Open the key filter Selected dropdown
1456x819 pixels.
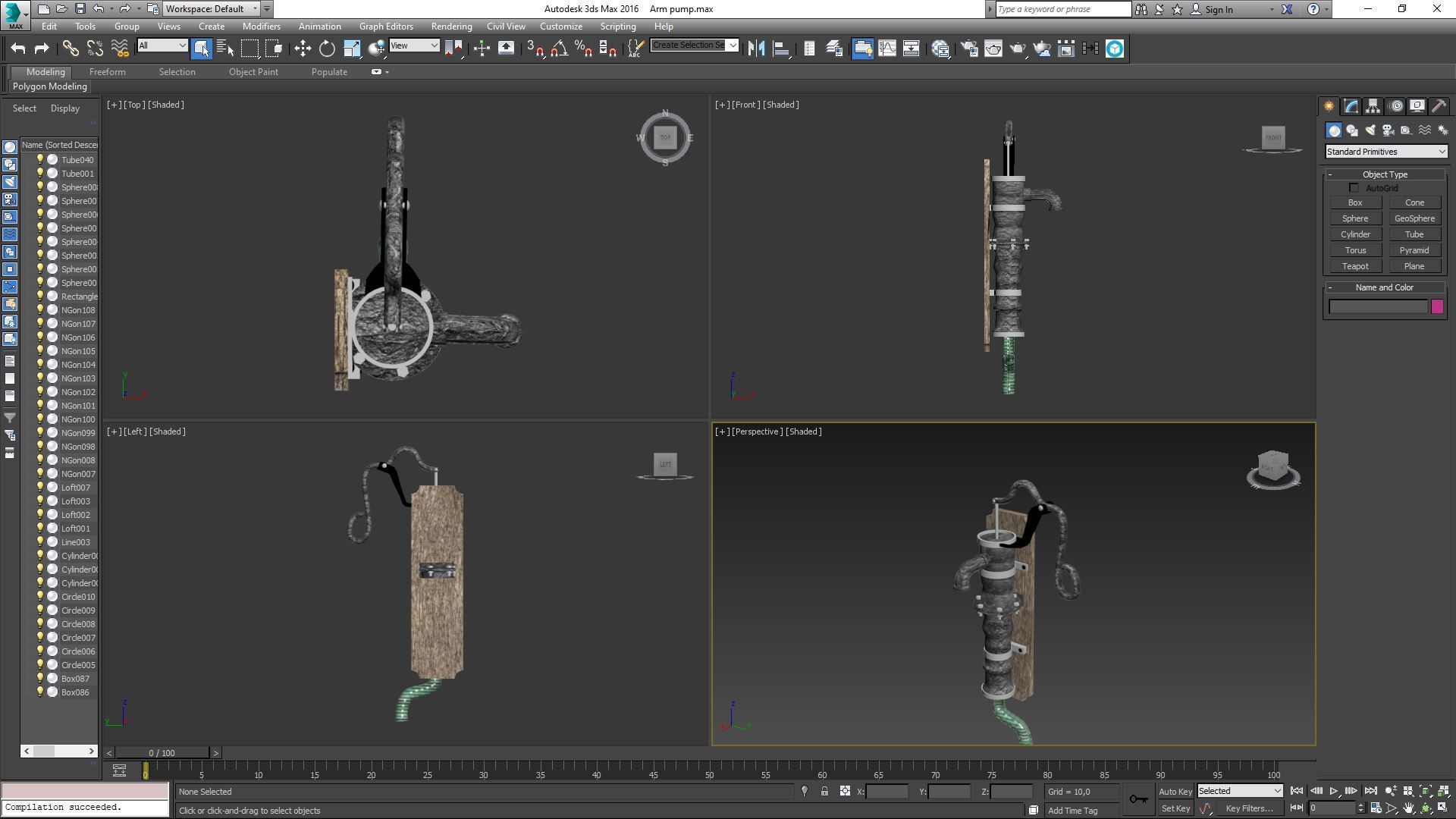1239,791
